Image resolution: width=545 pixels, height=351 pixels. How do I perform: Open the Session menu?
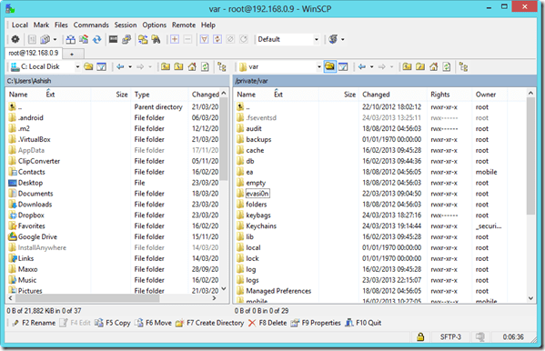point(126,25)
